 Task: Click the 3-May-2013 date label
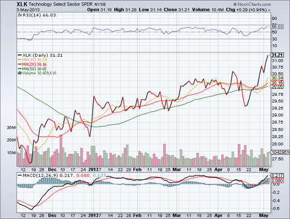tap(28, 10)
